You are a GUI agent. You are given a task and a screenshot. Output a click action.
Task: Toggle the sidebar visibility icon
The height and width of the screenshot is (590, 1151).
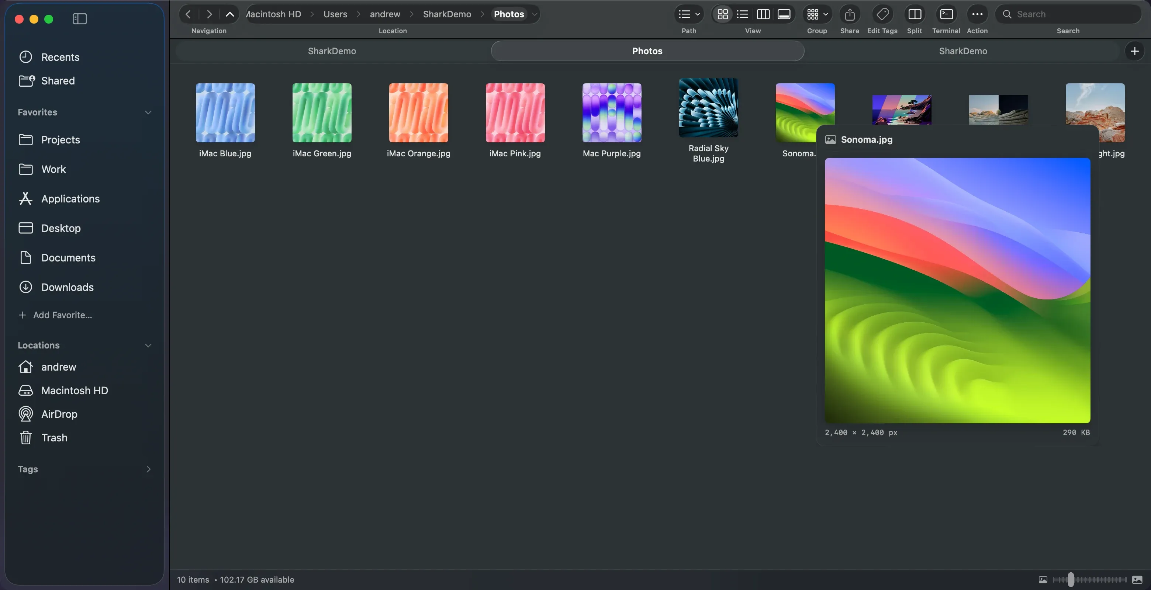(x=80, y=19)
